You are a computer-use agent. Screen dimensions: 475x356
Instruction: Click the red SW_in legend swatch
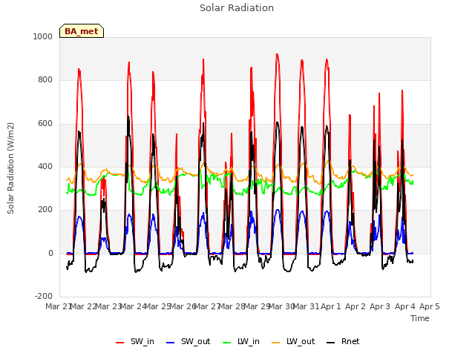coord(120,343)
